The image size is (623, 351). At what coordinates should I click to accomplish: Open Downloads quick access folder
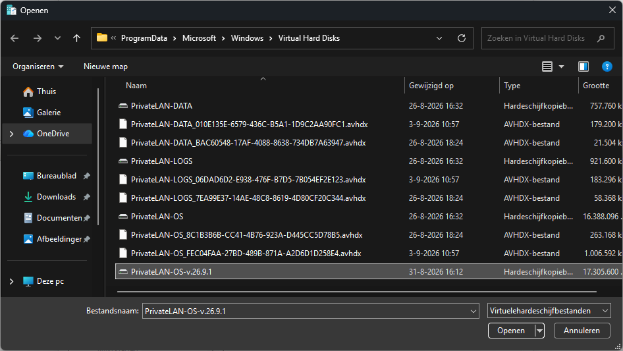57,197
